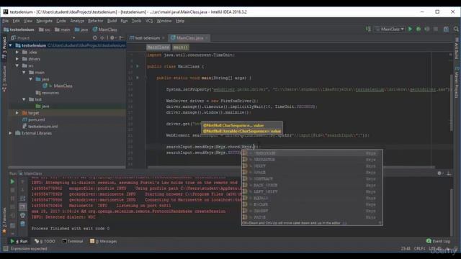Toggle soft-wrap icon in Run console
Screen dimensions: 461x259
coord(22,199)
